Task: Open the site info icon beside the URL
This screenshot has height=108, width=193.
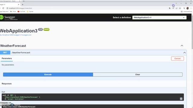Action: click(x=7, y=8)
